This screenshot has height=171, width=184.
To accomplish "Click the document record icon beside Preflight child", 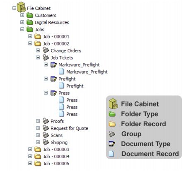I will coord(61,86).
